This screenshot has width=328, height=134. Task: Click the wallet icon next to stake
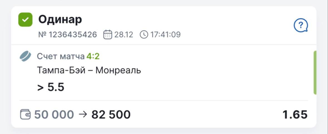pos(25,114)
